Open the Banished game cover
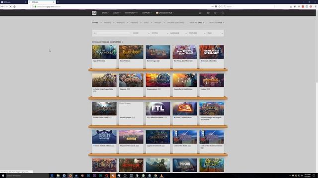This screenshot has height=178, width=318. 131,52
